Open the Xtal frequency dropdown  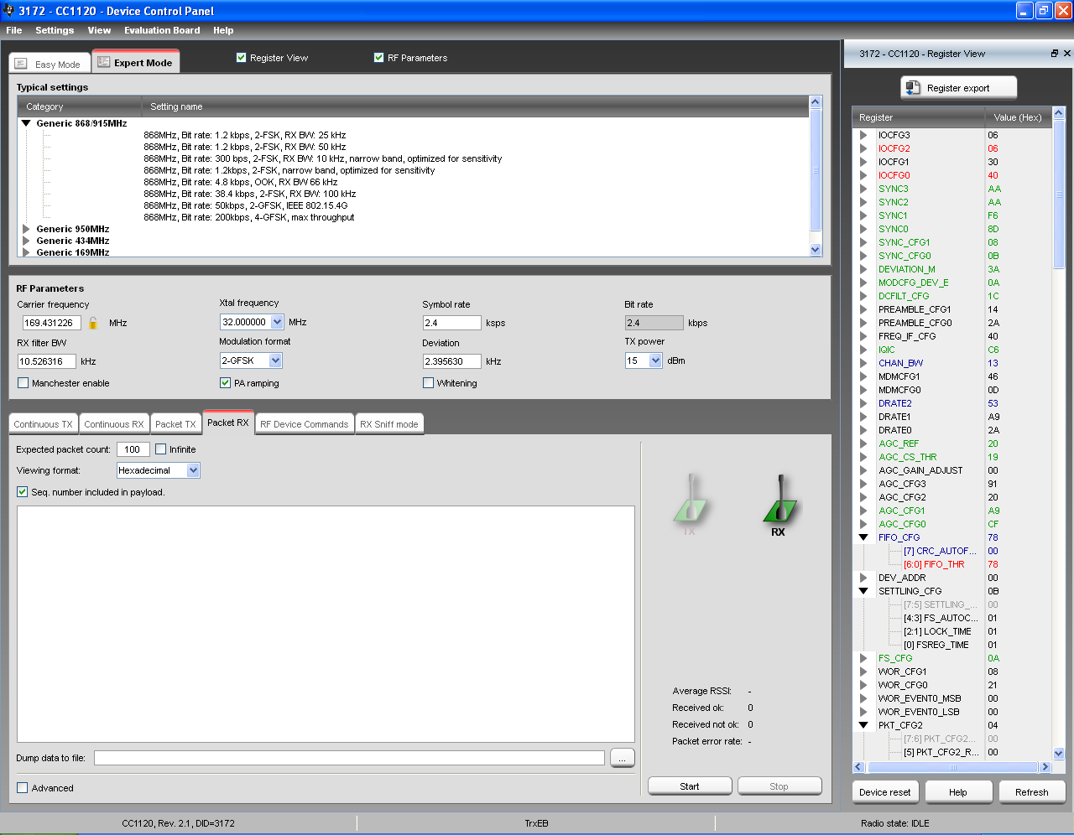pos(278,322)
